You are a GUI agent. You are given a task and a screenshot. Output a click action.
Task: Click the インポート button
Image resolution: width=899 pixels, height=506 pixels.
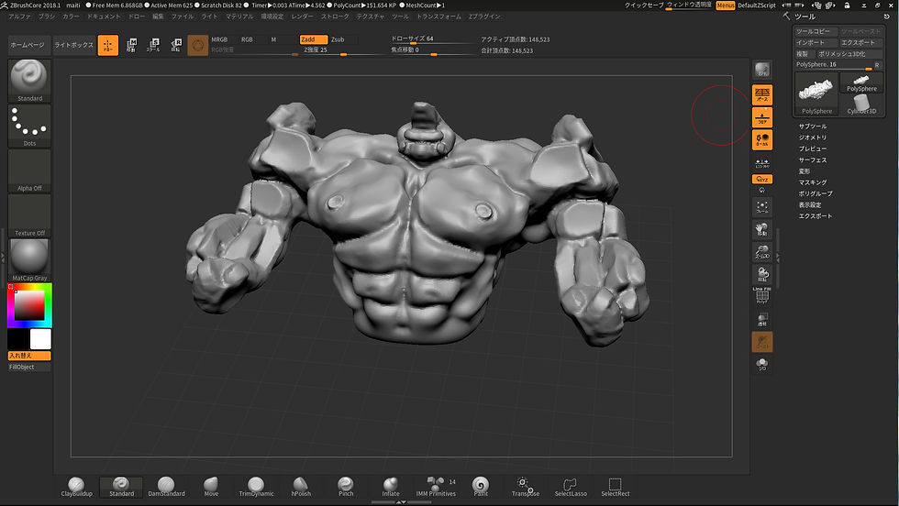click(816, 42)
